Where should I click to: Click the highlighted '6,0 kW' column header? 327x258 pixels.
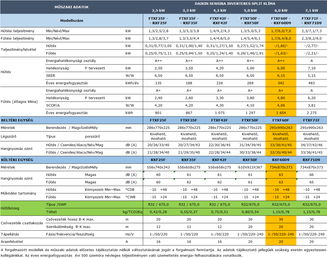click(x=281, y=11)
